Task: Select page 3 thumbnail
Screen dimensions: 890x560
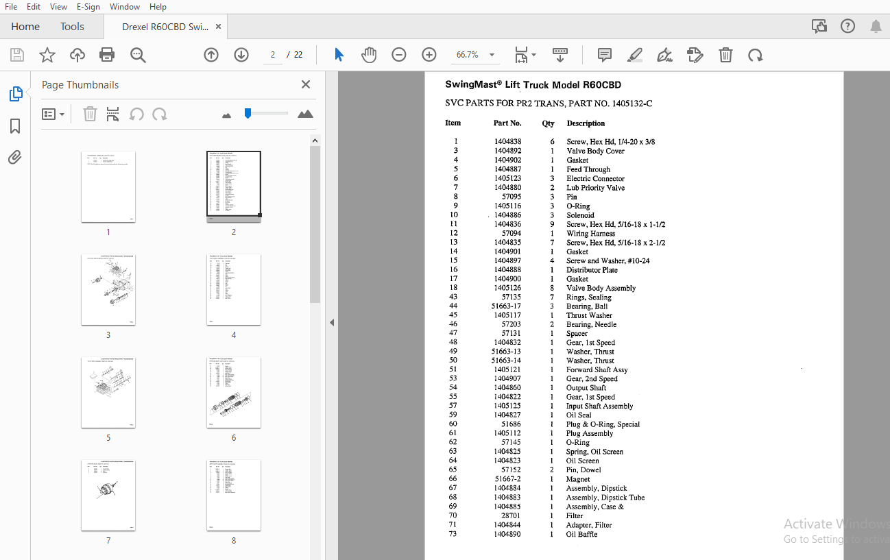Action: click(x=108, y=290)
